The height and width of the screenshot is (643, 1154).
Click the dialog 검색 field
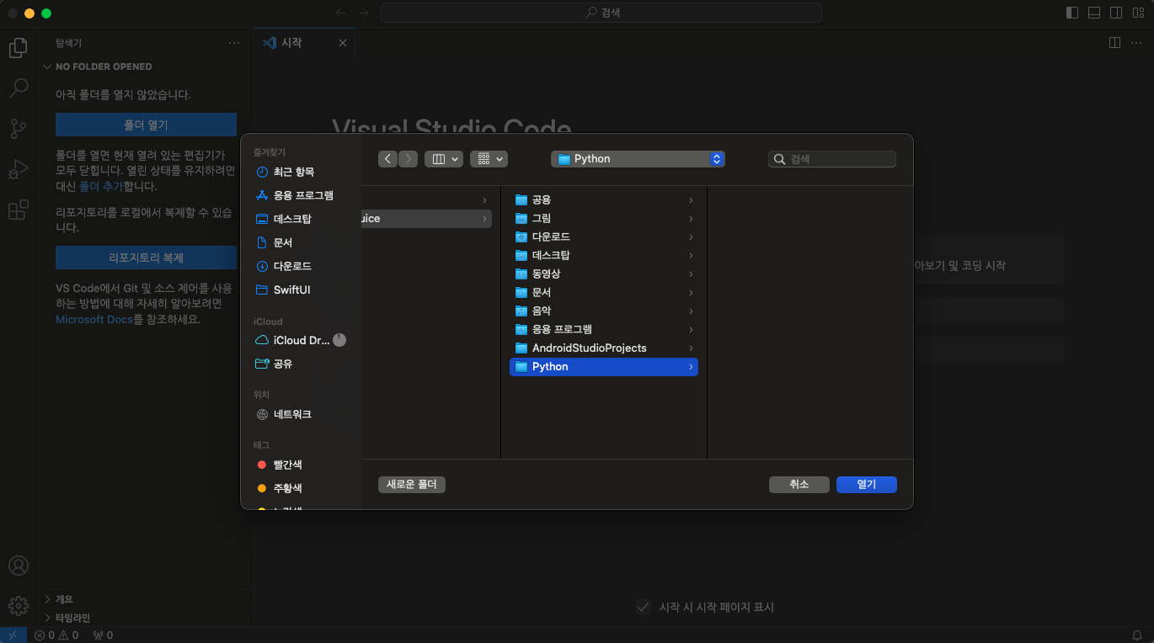tap(832, 159)
